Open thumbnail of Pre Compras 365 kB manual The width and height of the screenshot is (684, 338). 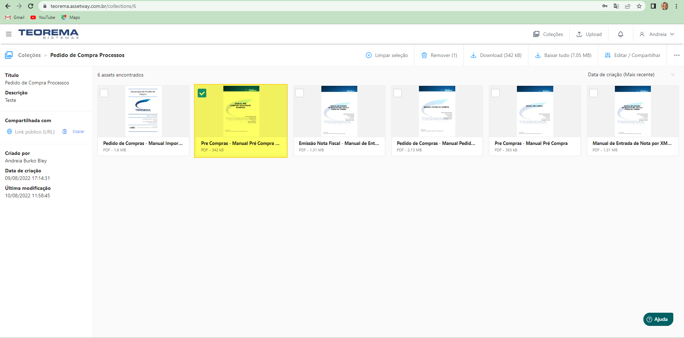coord(535,111)
